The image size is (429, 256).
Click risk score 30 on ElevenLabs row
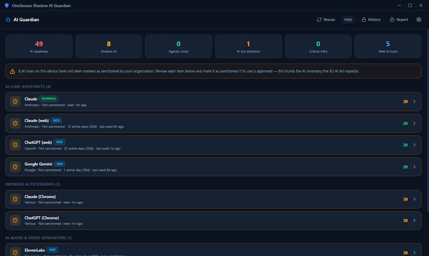point(405,253)
